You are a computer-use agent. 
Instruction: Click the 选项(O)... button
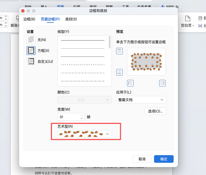[155, 111]
